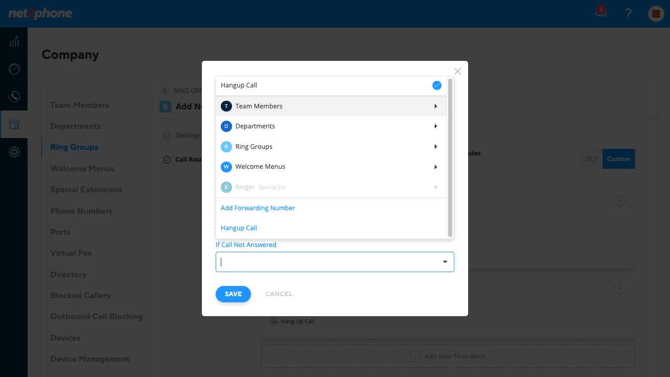Open Blocked Callers in the company menu
Image resolution: width=670 pixels, height=377 pixels.
[80, 295]
